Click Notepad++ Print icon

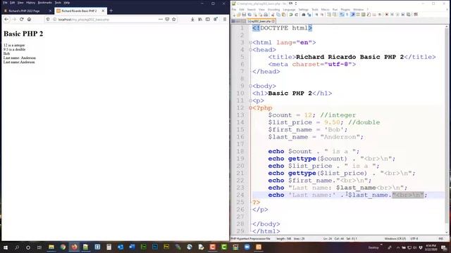click(x=266, y=14)
